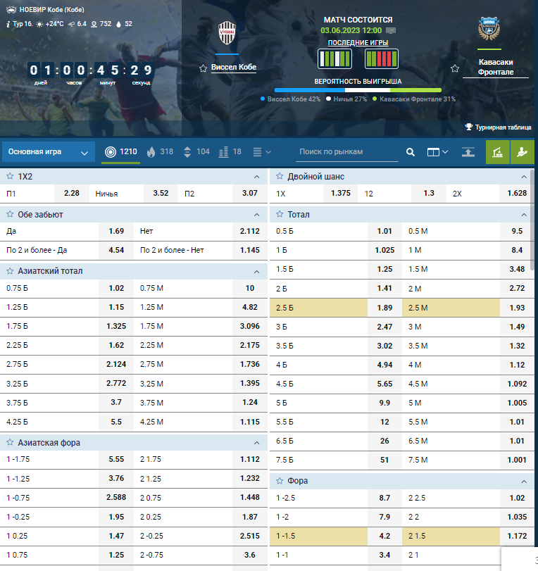Select П2 odds 3.07

click(250, 193)
